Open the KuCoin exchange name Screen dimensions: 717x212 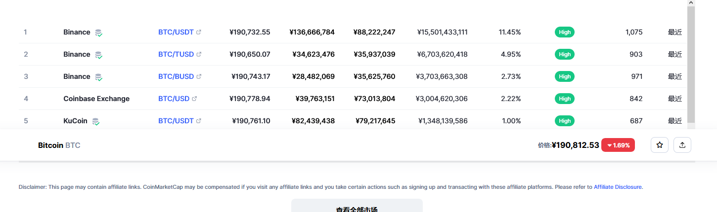76,121
